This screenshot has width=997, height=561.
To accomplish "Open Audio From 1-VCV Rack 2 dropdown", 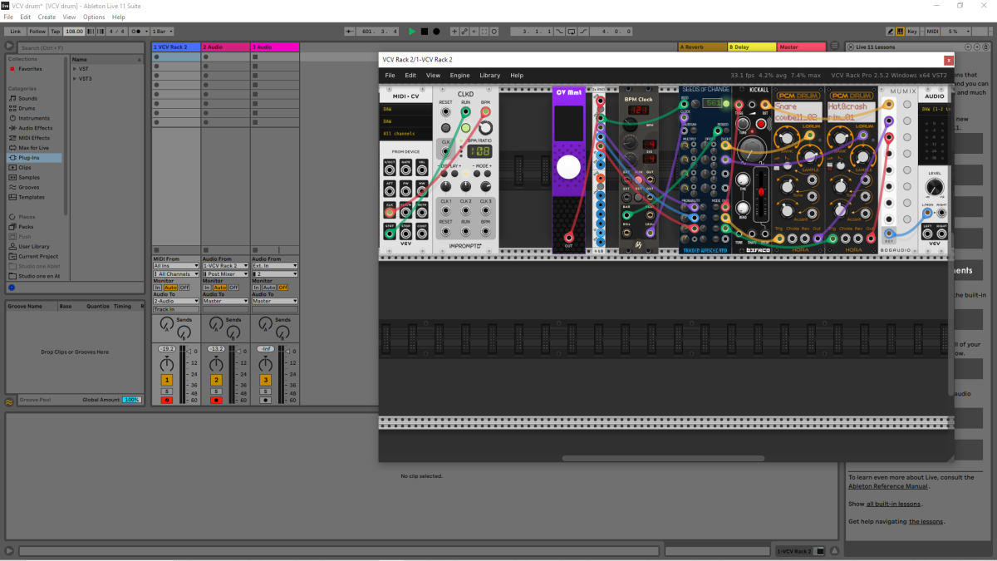I will (x=225, y=266).
